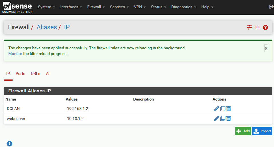Delete the DCLAN alias with trash icon

[x=228, y=109]
